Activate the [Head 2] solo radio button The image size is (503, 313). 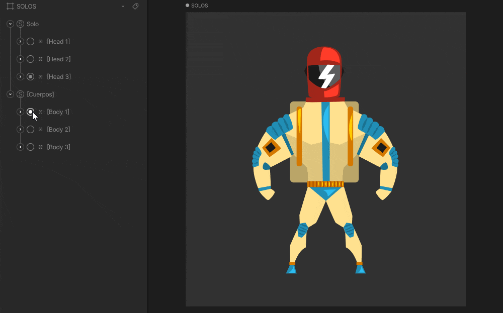pos(31,59)
